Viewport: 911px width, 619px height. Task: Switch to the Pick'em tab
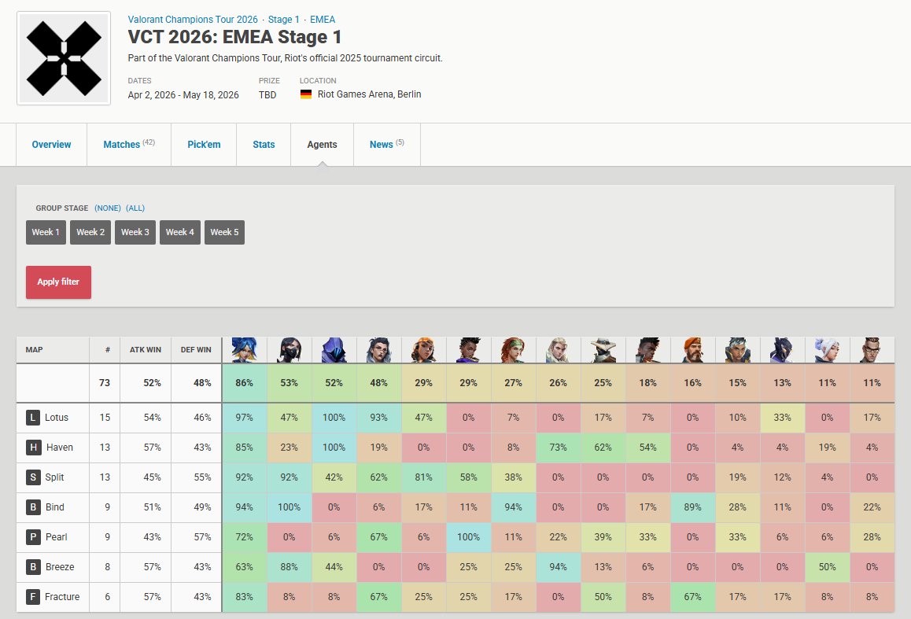(x=204, y=145)
